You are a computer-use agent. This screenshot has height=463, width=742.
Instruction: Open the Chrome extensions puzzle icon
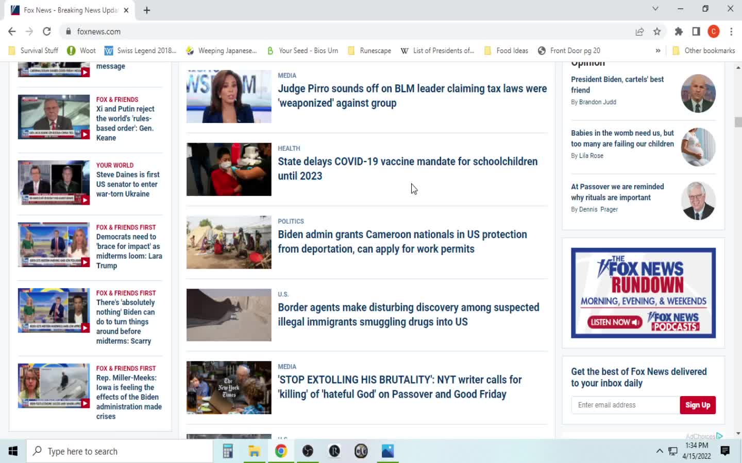pyautogui.click(x=679, y=31)
